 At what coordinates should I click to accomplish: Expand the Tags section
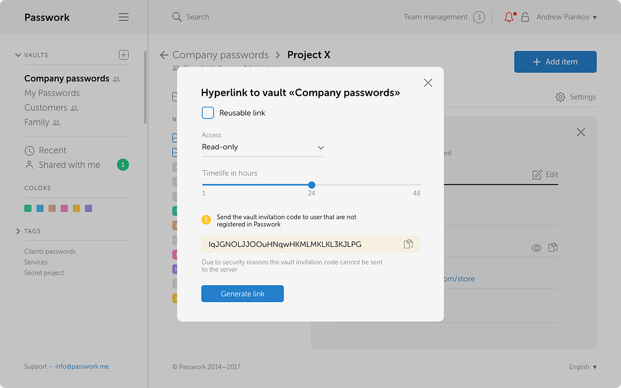[x=18, y=232]
